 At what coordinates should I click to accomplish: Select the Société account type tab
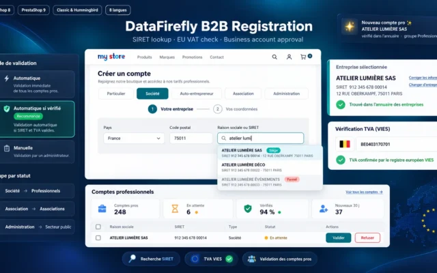152,94
